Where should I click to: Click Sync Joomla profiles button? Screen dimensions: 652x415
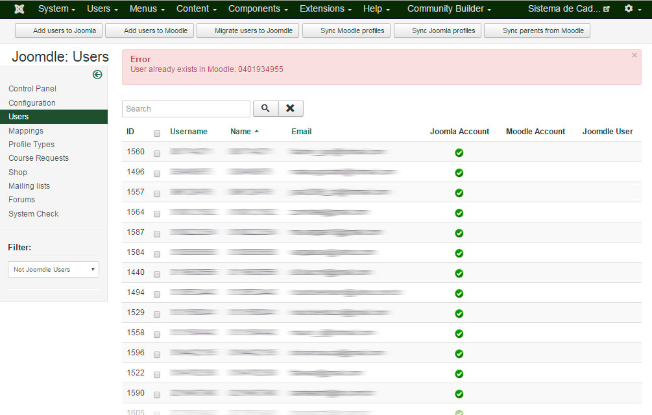tap(437, 30)
